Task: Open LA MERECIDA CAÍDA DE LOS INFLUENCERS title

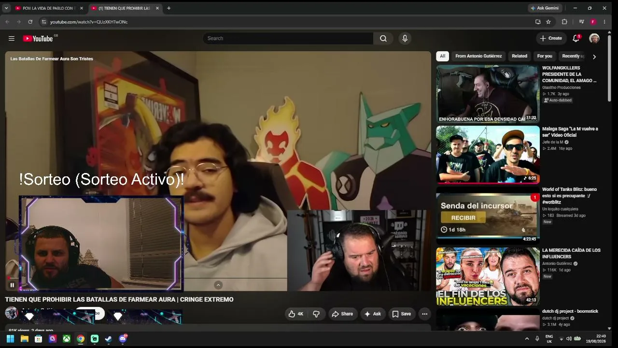Action: click(571, 253)
